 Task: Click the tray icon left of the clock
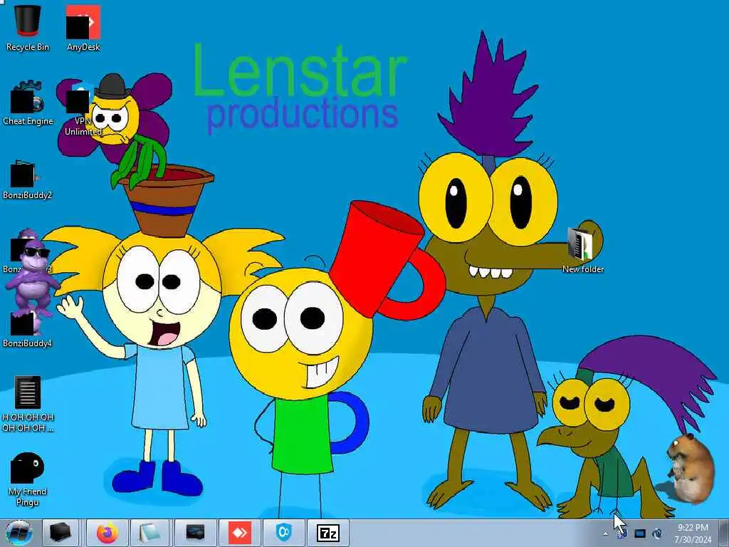click(x=657, y=533)
